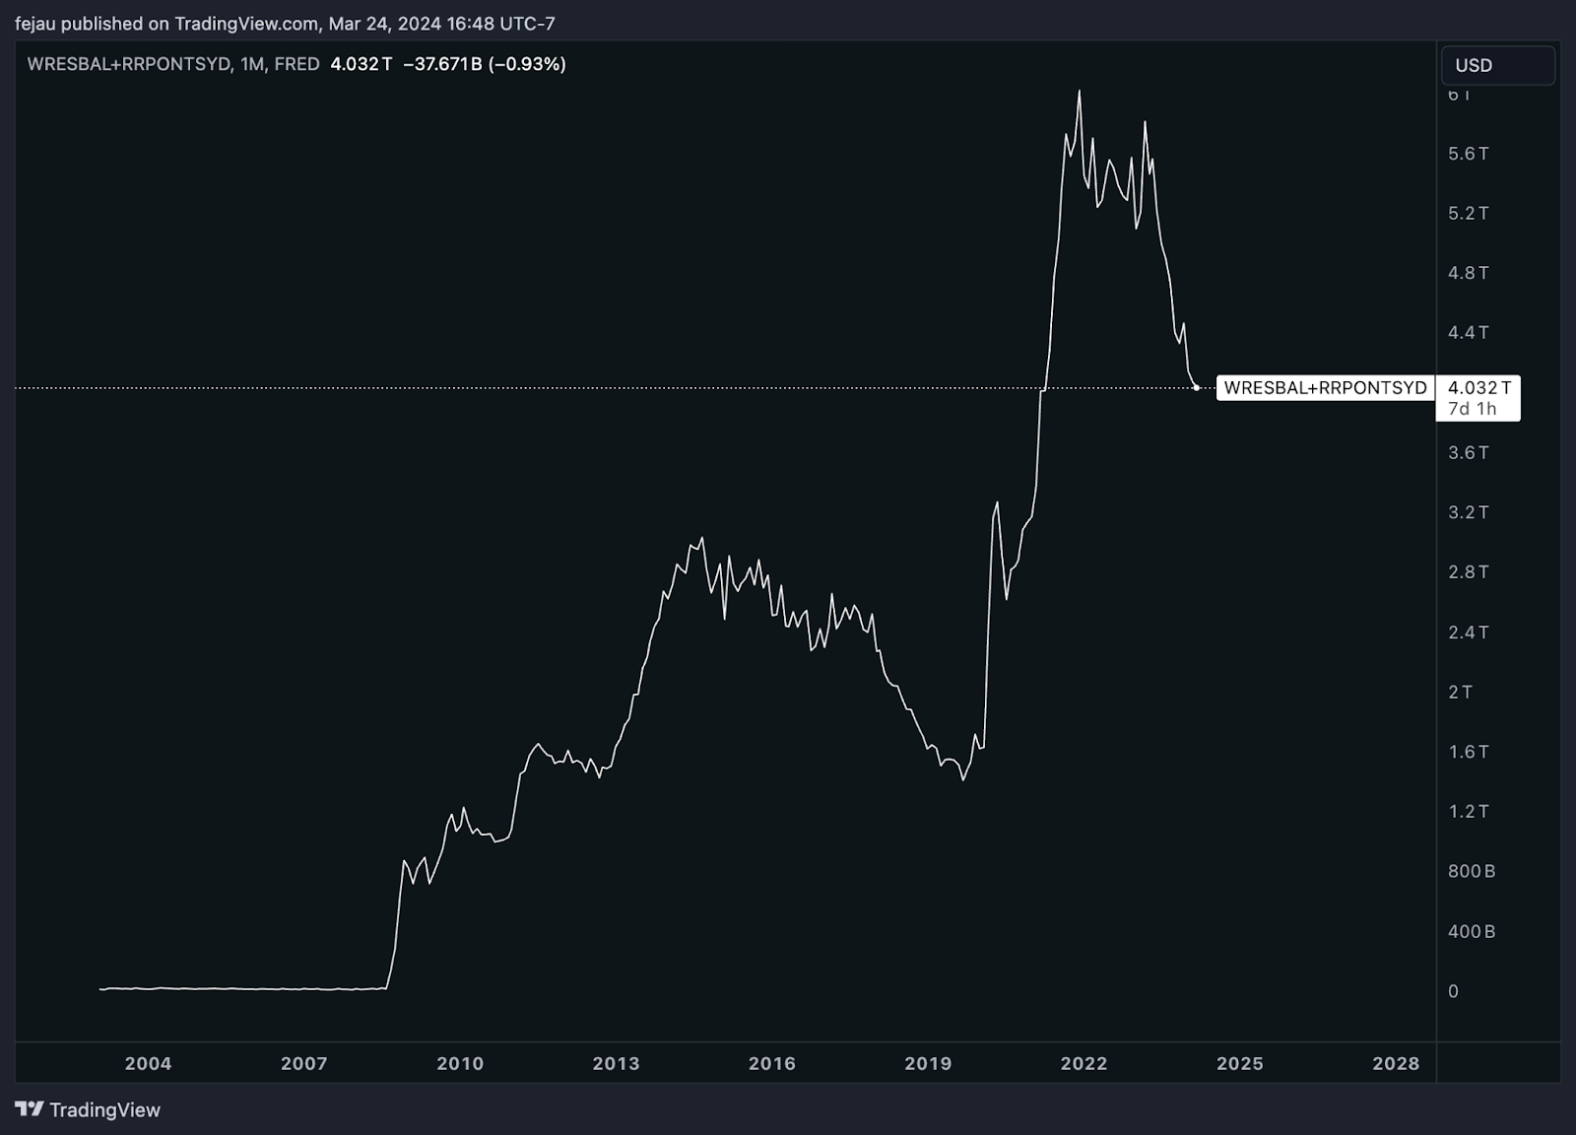Click the 2010 label on time axis
Image resolution: width=1576 pixels, height=1135 pixels.
(460, 1063)
